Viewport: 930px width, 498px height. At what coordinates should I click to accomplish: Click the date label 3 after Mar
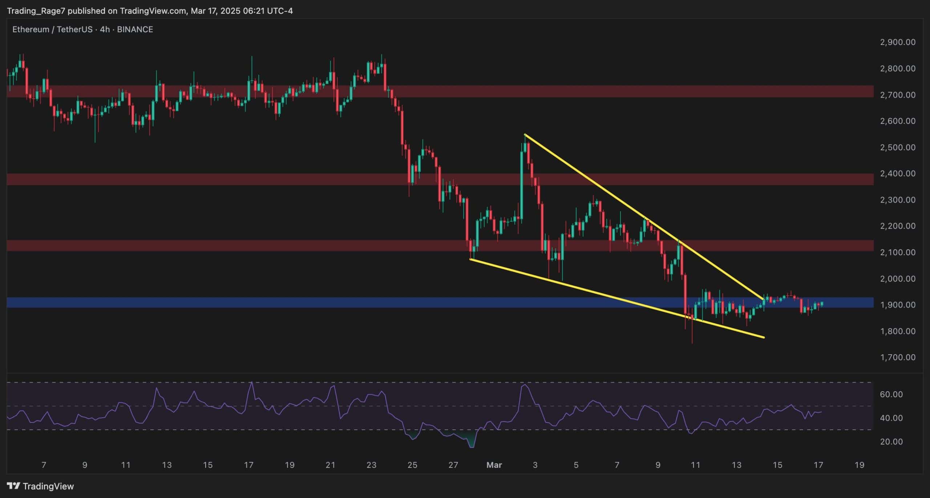[x=535, y=465]
